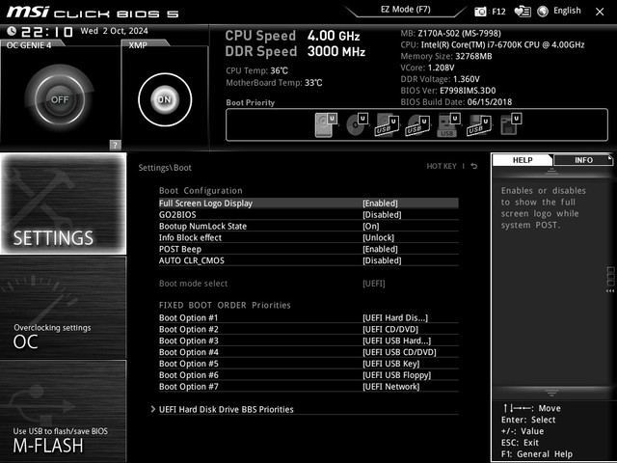Open the favorites heart icon menu

[523, 12]
